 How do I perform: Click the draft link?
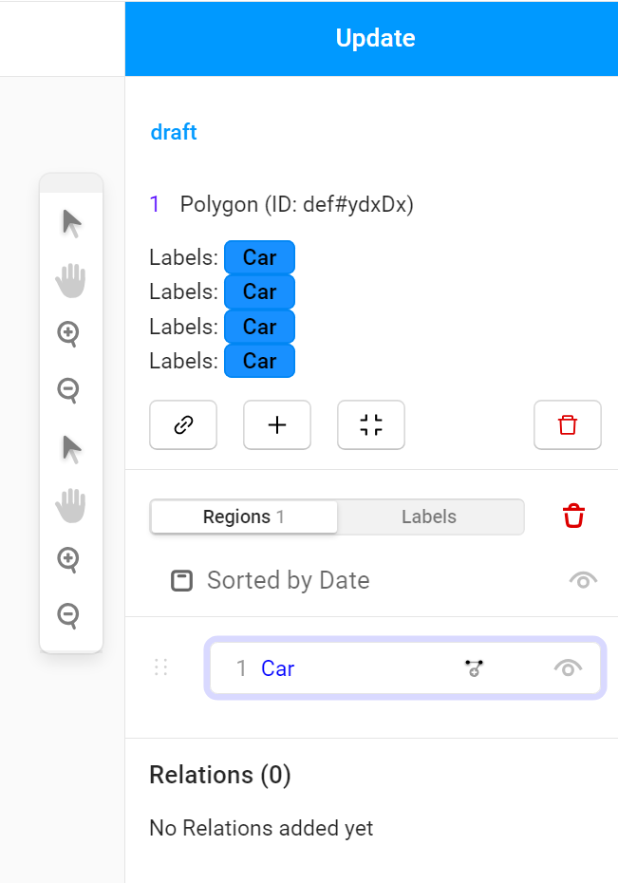tap(173, 132)
